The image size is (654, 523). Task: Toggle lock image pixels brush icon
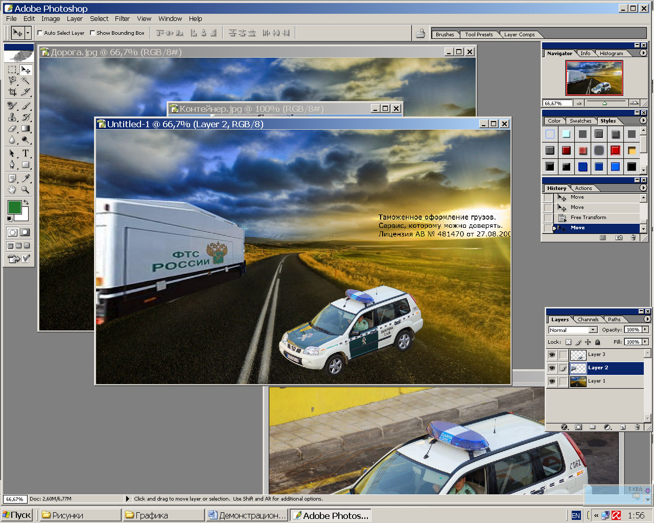pos(578,342)
